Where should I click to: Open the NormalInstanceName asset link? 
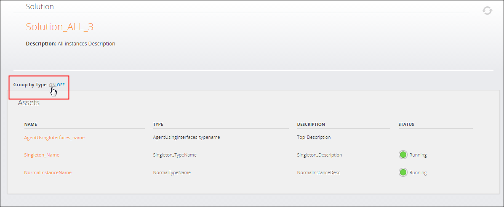[48, 172]
